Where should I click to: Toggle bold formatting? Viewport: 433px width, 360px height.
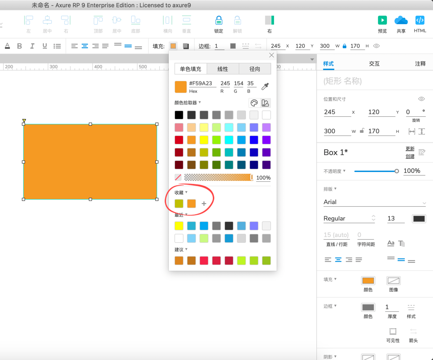tap(19, 46)
